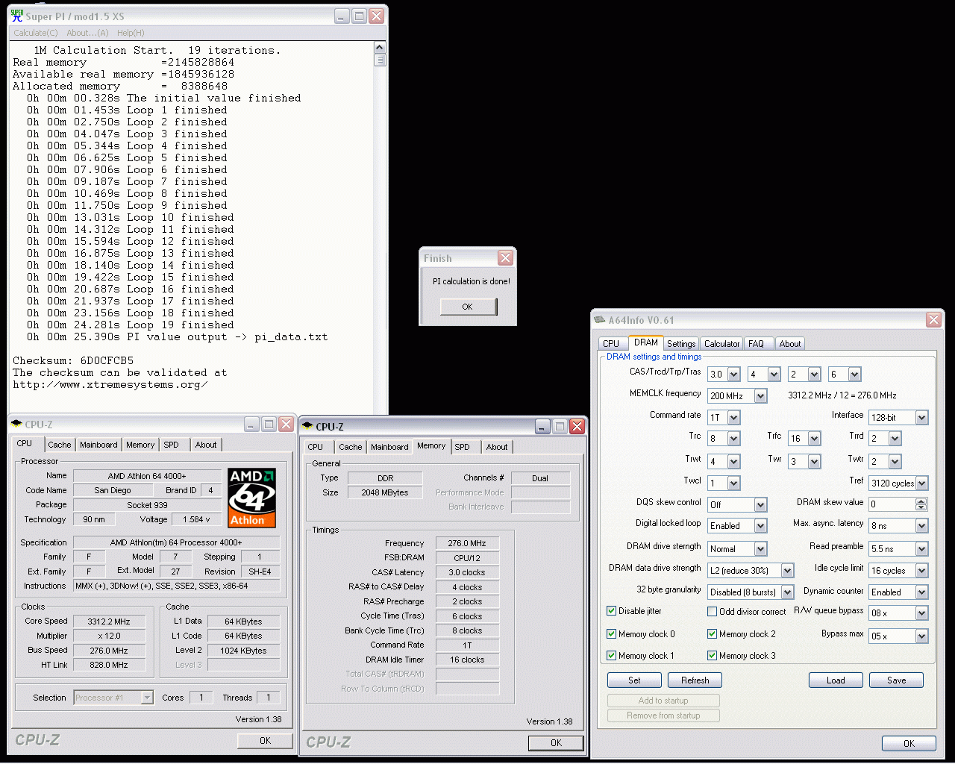Open FAQ tab in A64Info
The height and width of the screenshot is (764, 955).
coord(756,344)
